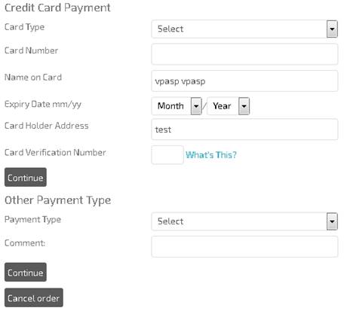Image resolution: width=344 pixels, height=311 pixels.
Task: Open the Card Type dropdown
Action: tap(244, 29)
